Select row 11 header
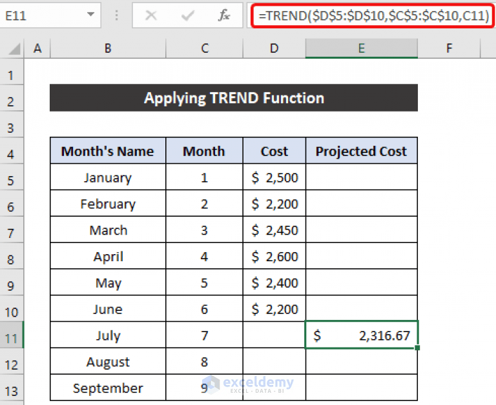 tap(12, 335)
